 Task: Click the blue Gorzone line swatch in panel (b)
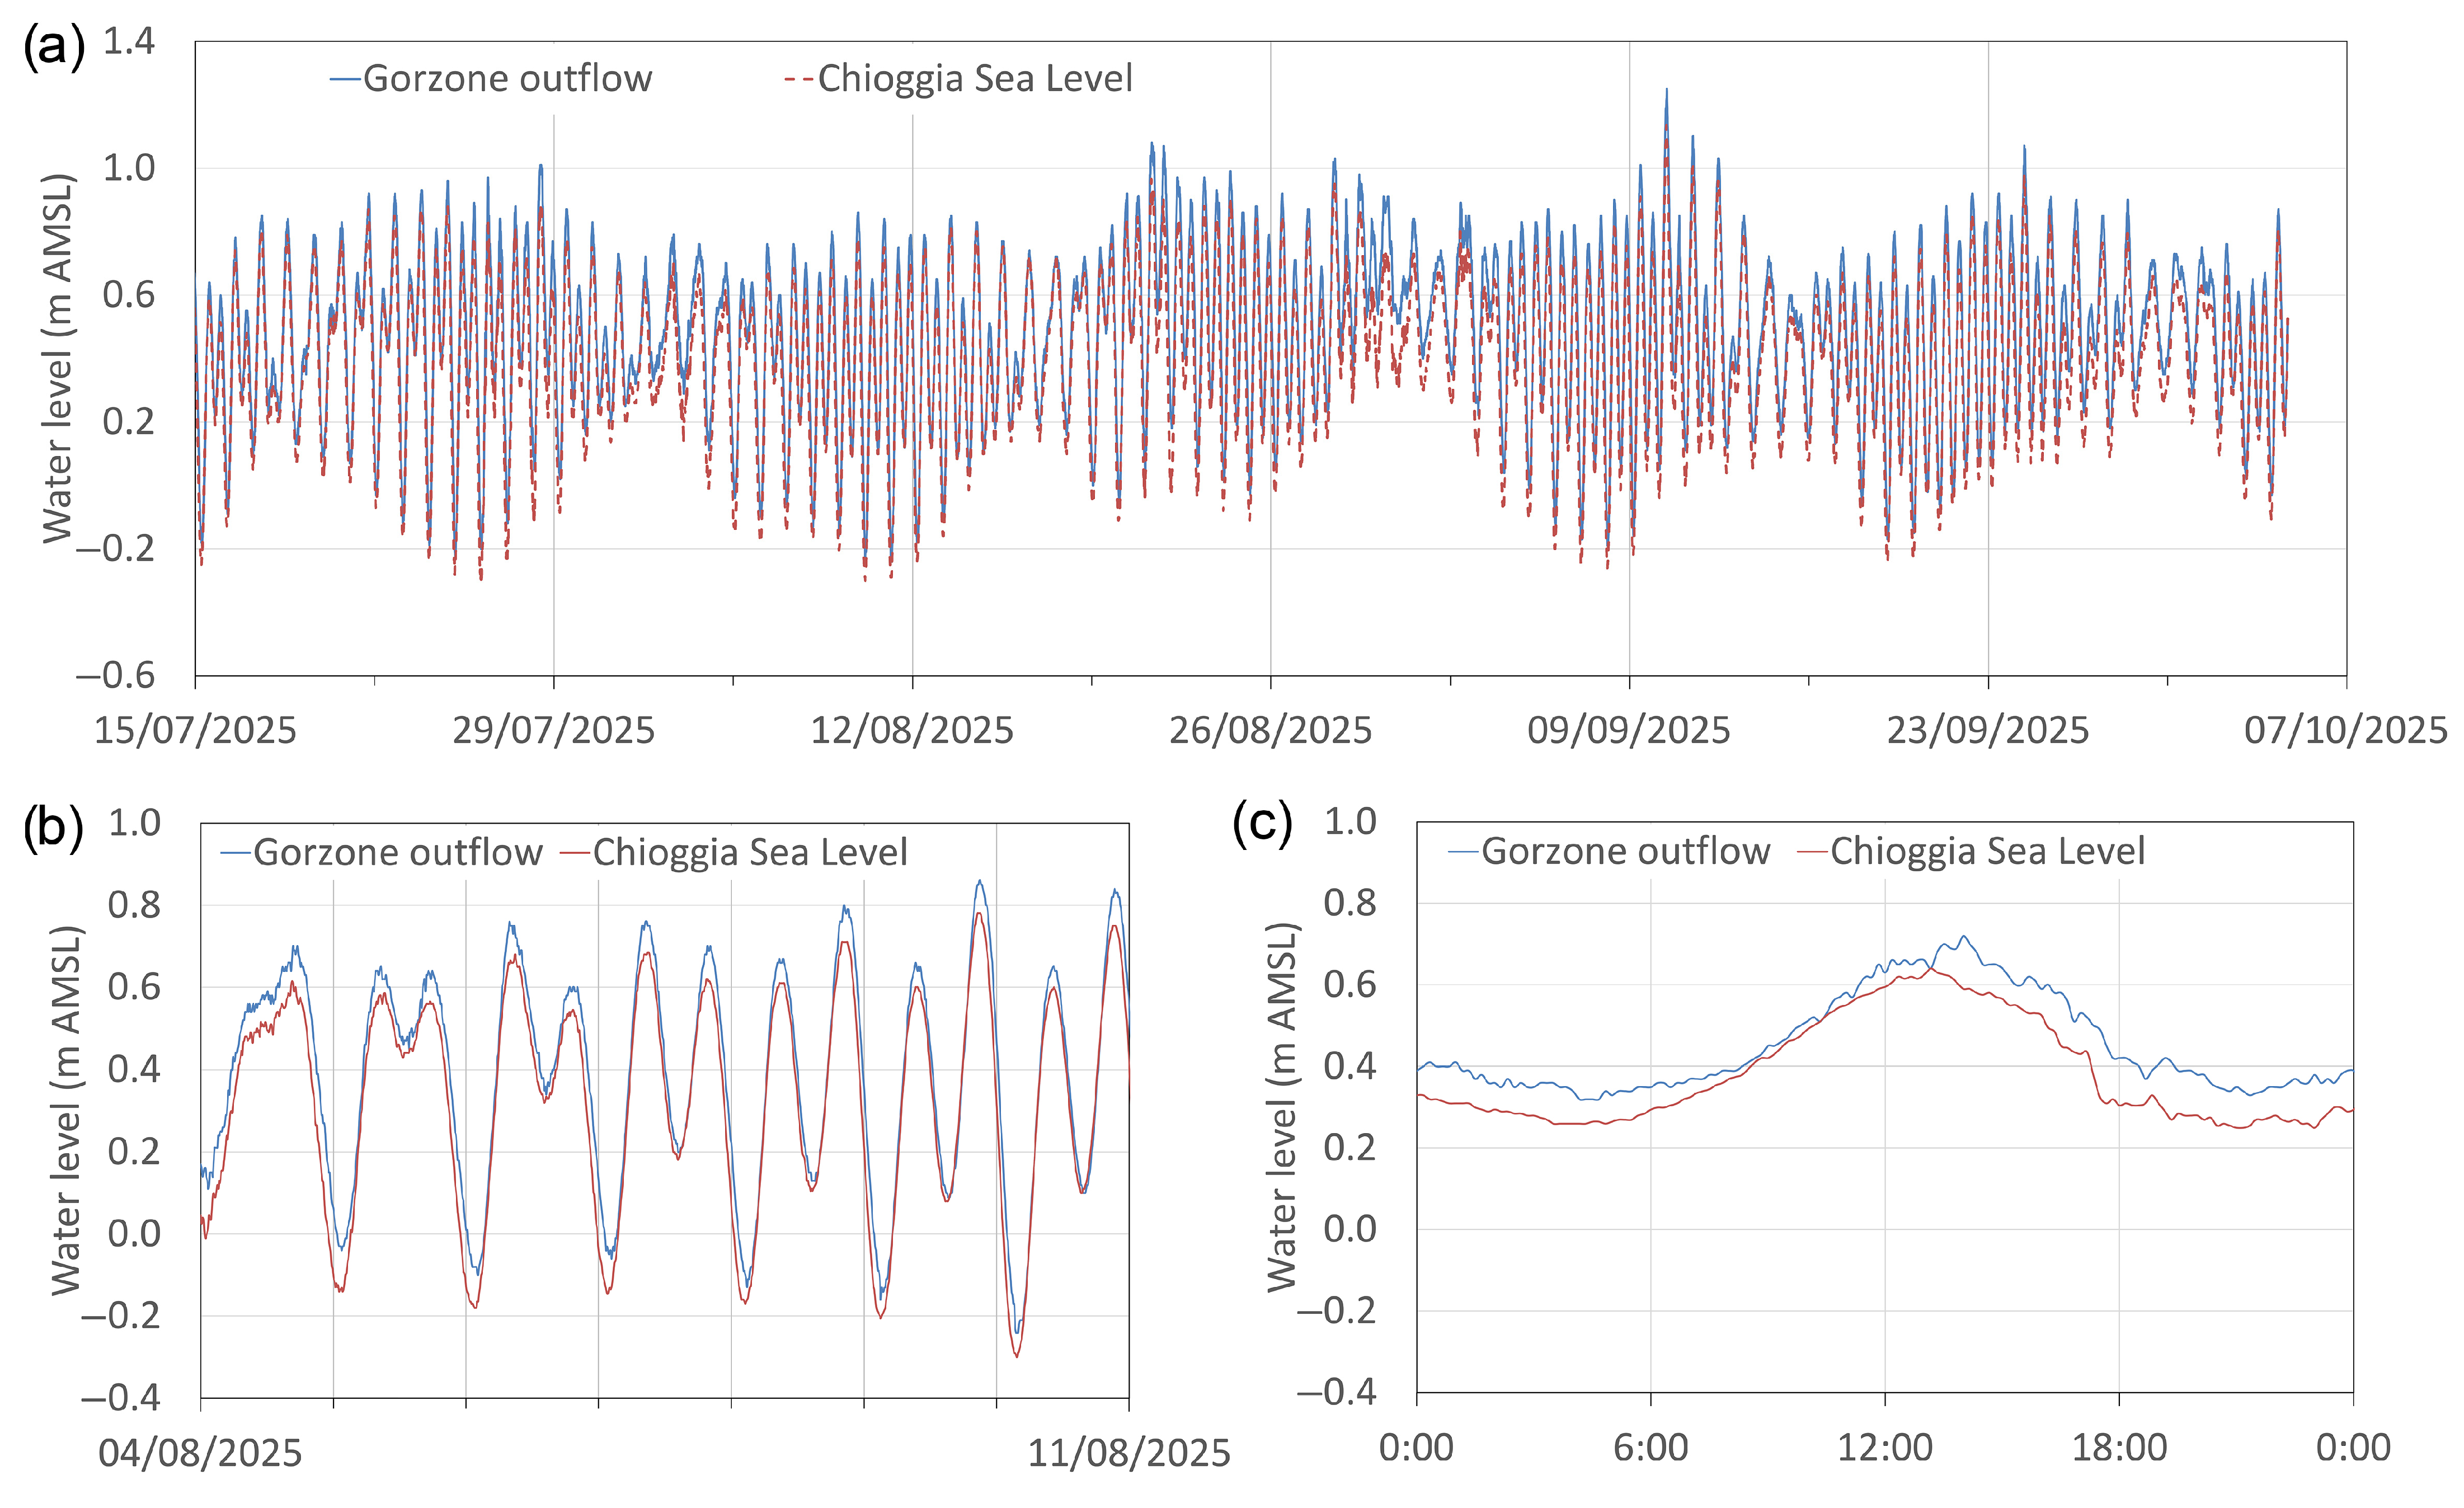(x=236, y=853)
